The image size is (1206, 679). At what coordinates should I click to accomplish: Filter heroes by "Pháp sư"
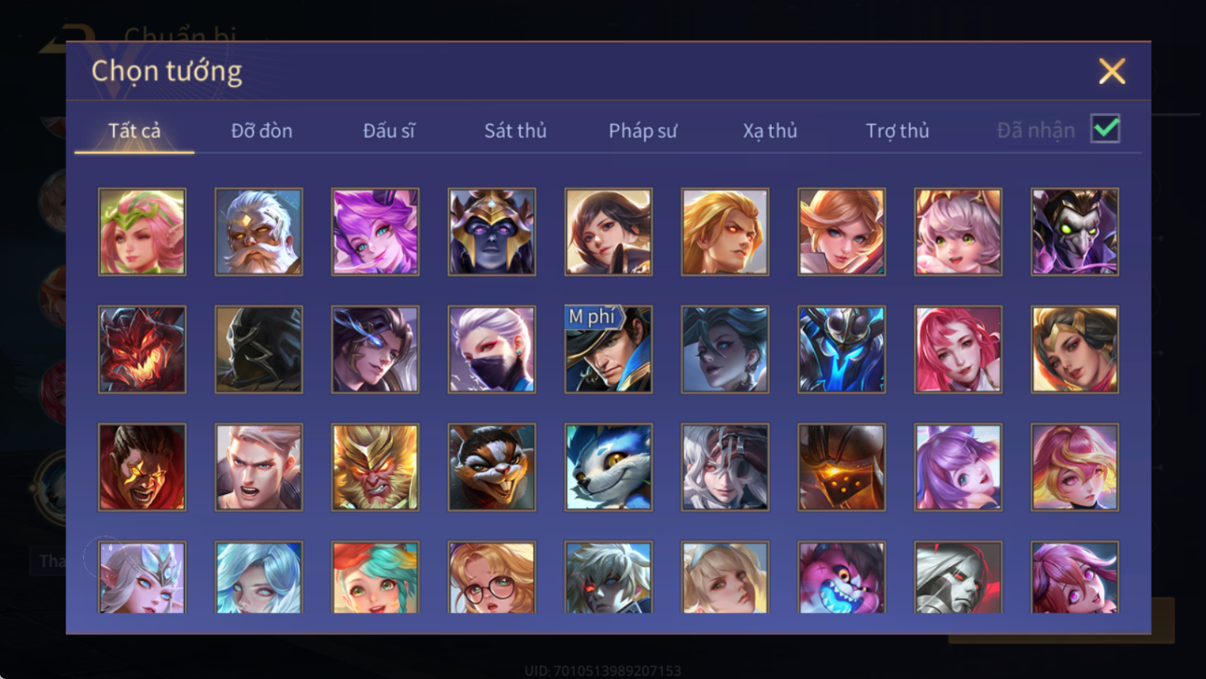pyautogui.click(x=643, y=131)
